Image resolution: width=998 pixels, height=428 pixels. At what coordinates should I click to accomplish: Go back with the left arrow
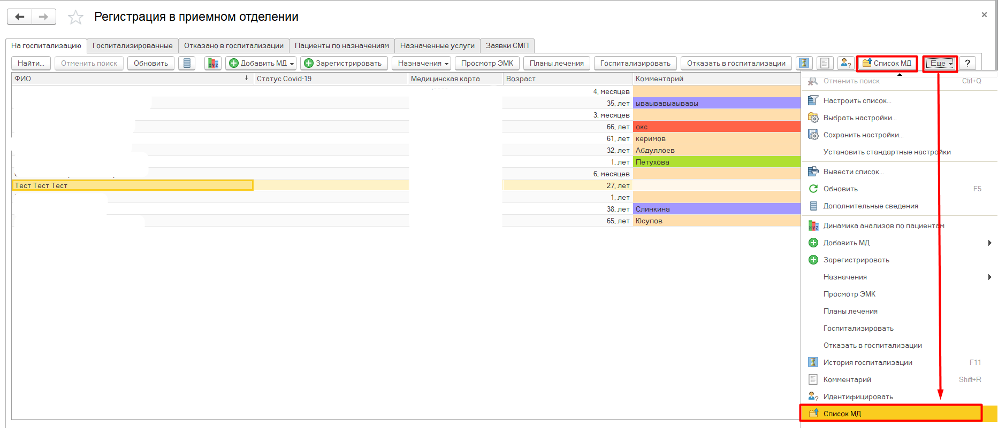point(20,17)
